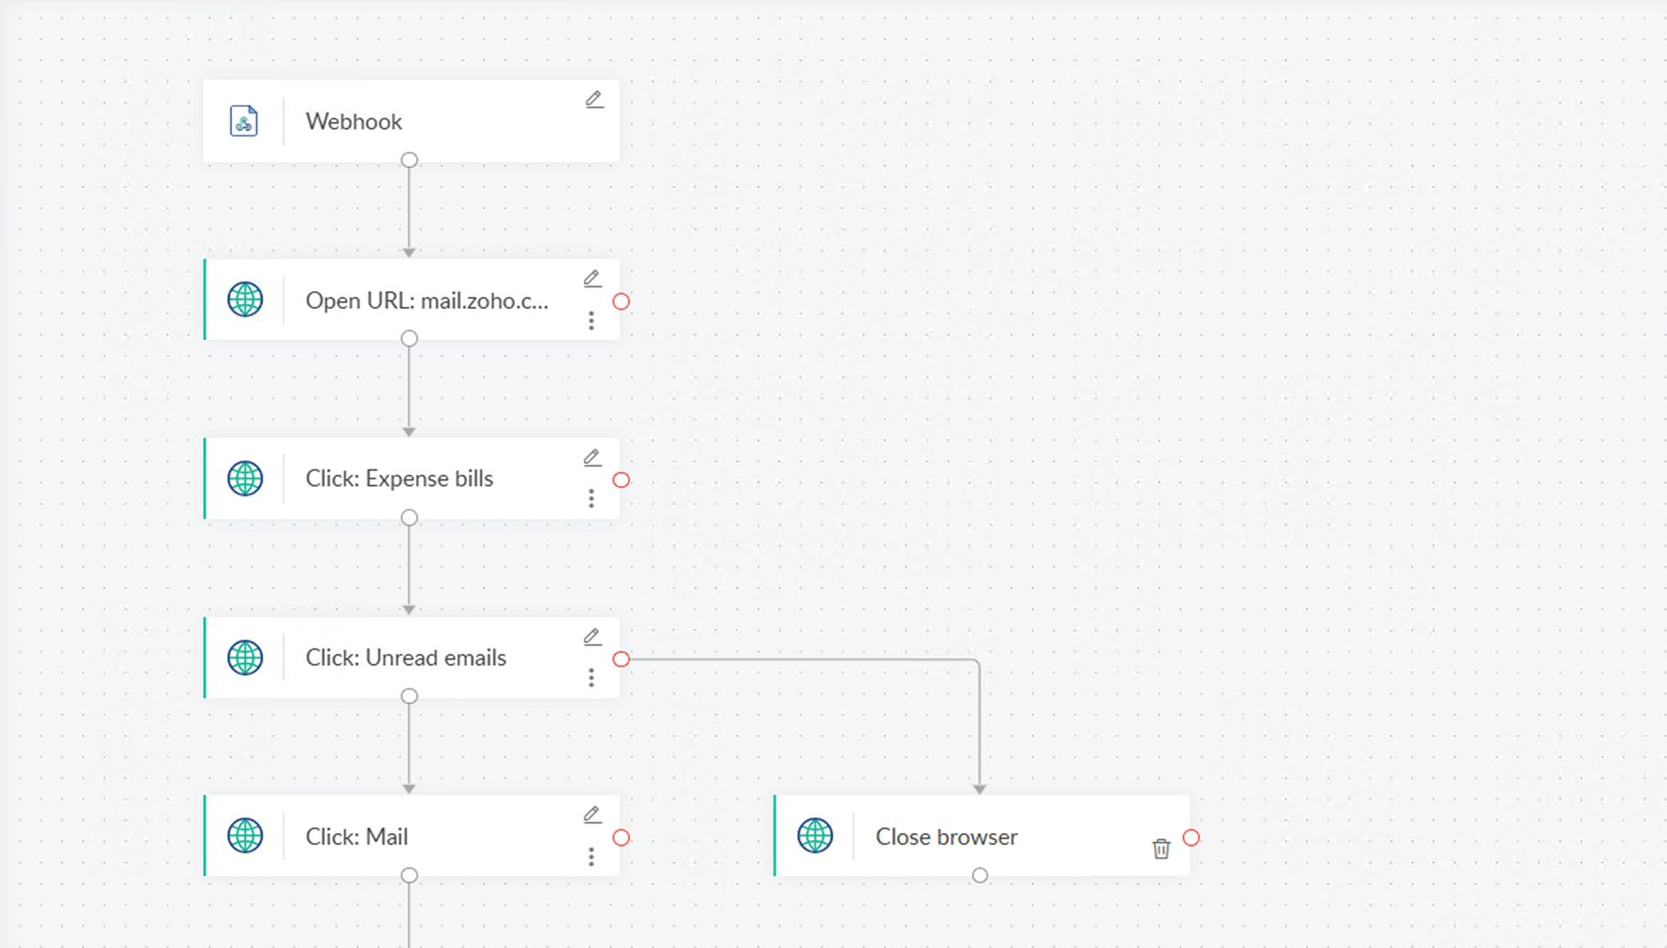Select red error port on Close browser node
Screen dimensions: 1667x948
(1190, 836)
